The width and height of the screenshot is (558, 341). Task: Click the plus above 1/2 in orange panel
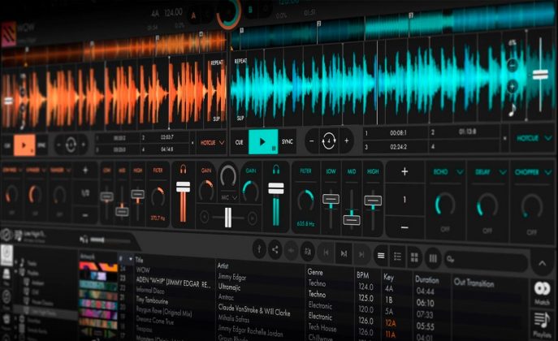tap(85, 170)
